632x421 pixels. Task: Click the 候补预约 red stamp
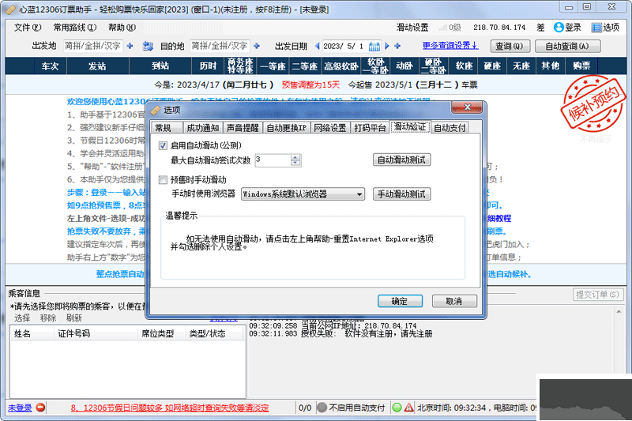click(592, 103)
